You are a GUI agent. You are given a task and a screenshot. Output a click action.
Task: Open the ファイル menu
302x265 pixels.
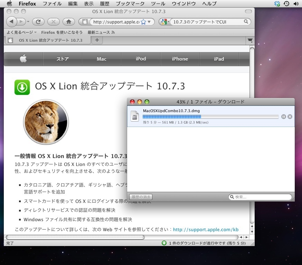52,3
